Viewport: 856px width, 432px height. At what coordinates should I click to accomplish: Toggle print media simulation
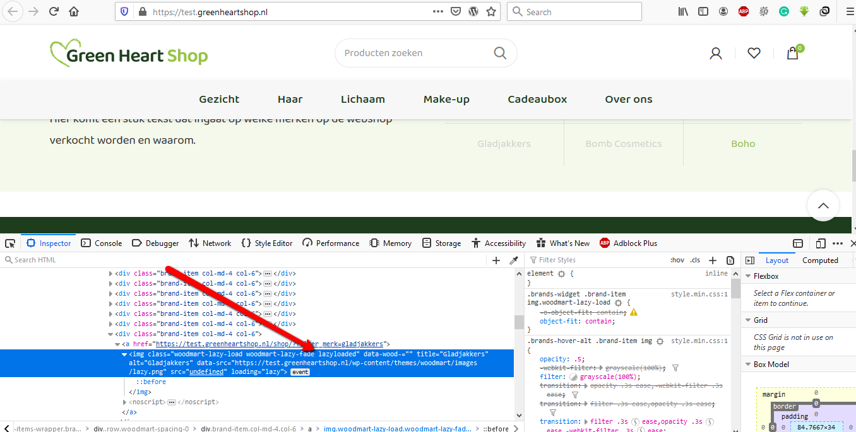coord(730,260)
